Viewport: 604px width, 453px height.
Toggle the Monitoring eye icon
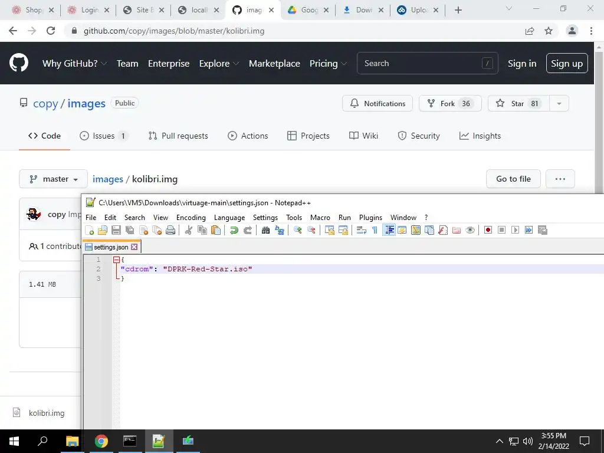click(x=470, y=231)
